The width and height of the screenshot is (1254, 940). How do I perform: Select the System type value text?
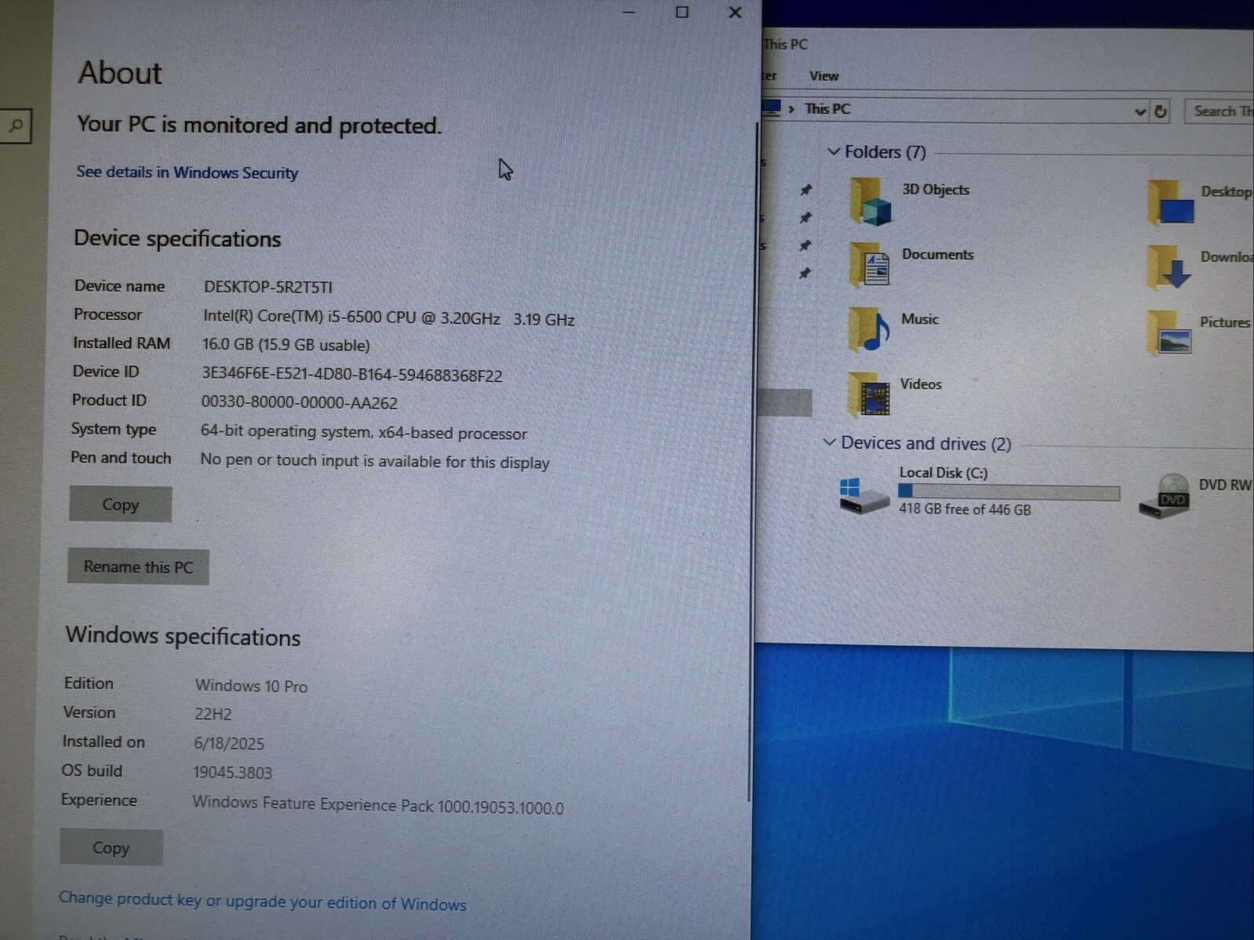[363, 432]
